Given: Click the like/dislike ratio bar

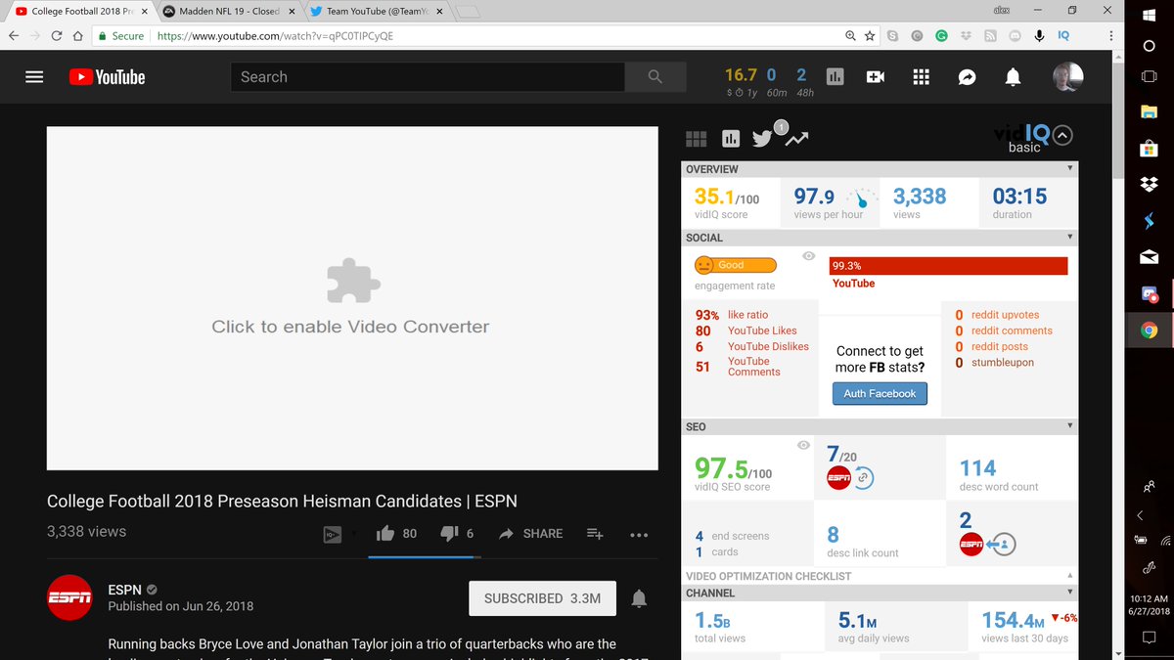Looking at the screenshot, I should (425, 557).
